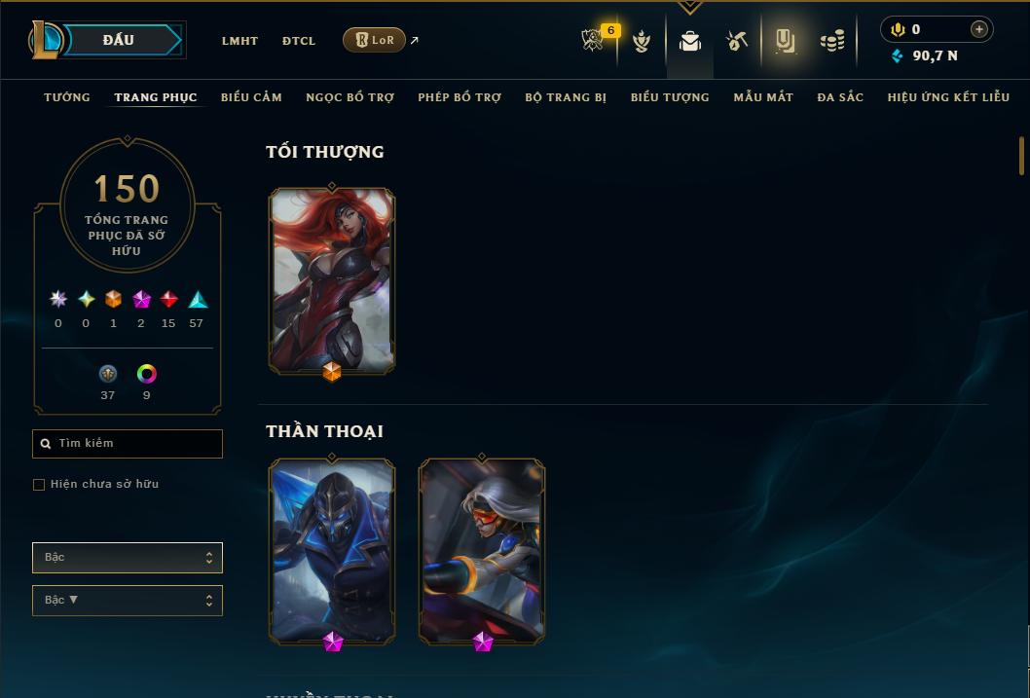
Task: Select the red-haired Tối Thượng skin thumbnail
Action: [x=332, y=281]
